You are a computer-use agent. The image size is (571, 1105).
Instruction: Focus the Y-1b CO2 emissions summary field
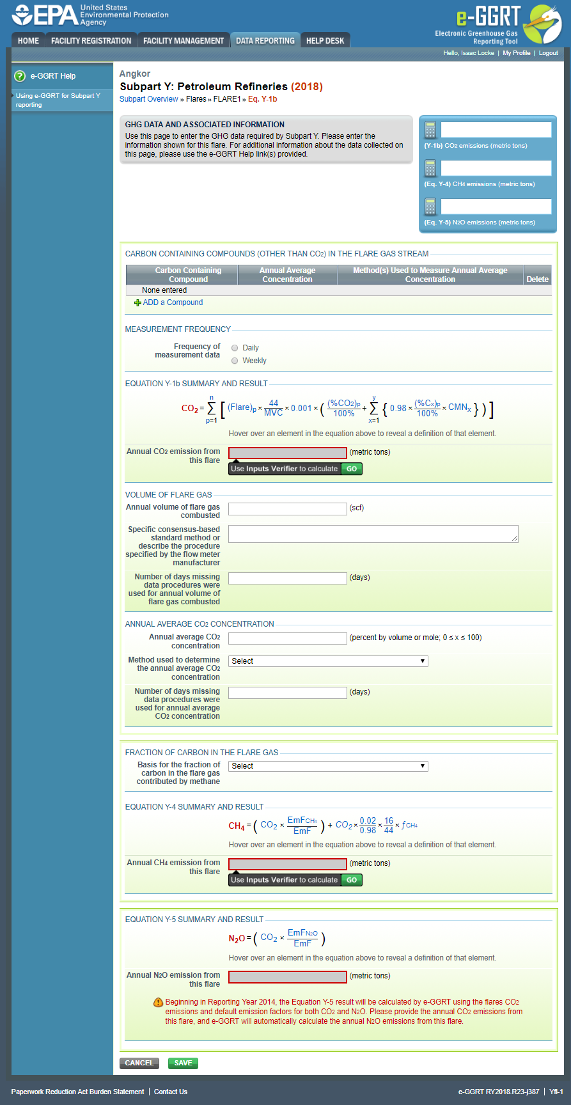click(x=496, y=130)
